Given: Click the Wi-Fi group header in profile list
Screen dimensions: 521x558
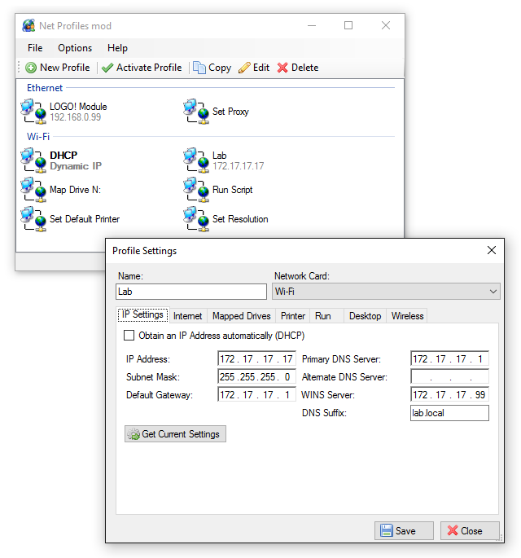Looking at the screenshot, I should click(38, 136).
